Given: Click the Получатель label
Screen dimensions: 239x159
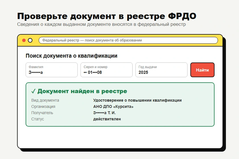Looking at the screenshot, I should click(x=42, y=113).
